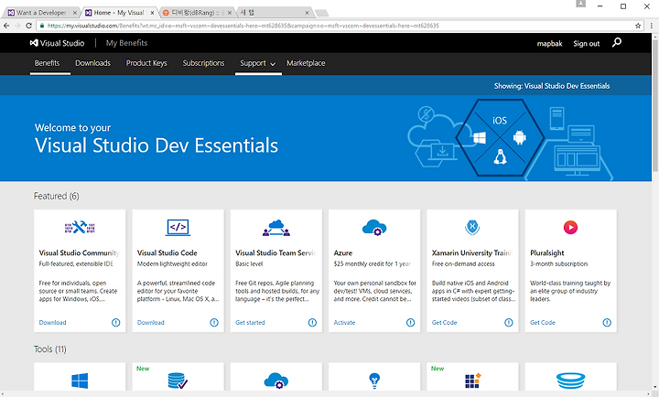This screenshot has height=397, width=659.
Task: Click the Chrome user profile icon
Action: pyautogui.click(x=581, y=4)
